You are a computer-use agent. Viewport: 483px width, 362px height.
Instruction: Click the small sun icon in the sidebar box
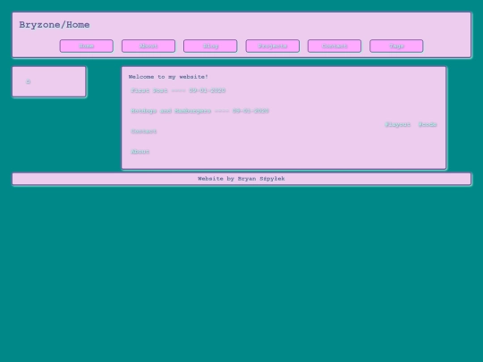click(x=28, y=81)
